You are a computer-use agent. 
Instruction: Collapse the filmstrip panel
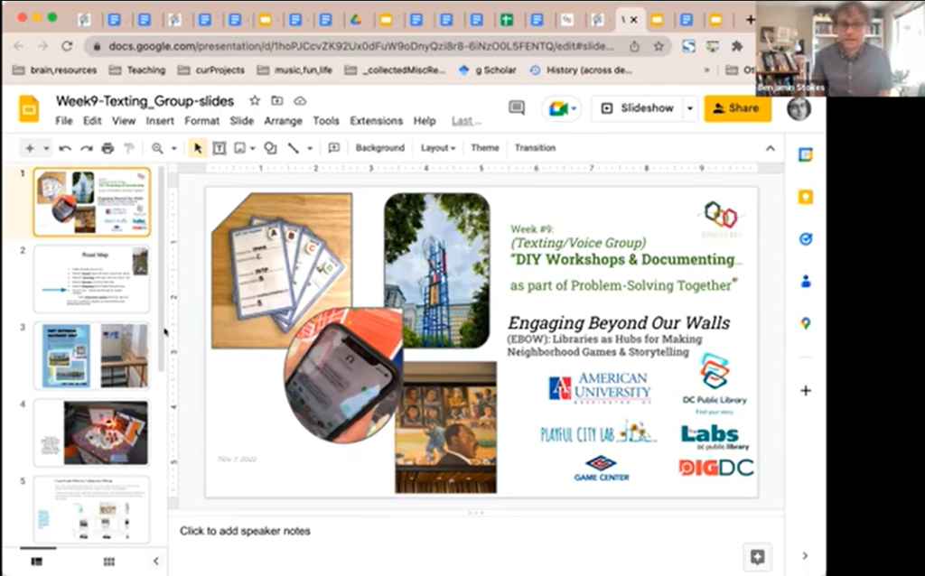click(x=155, y=562)
